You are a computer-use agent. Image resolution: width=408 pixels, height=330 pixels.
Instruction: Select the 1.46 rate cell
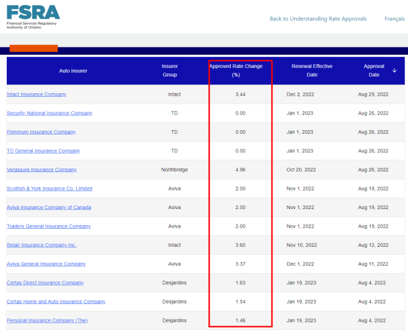(240, 320)
